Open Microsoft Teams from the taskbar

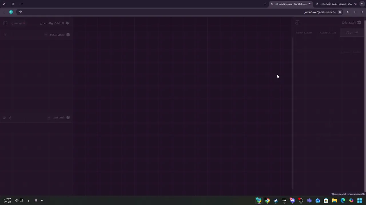[x=309, y=200]
